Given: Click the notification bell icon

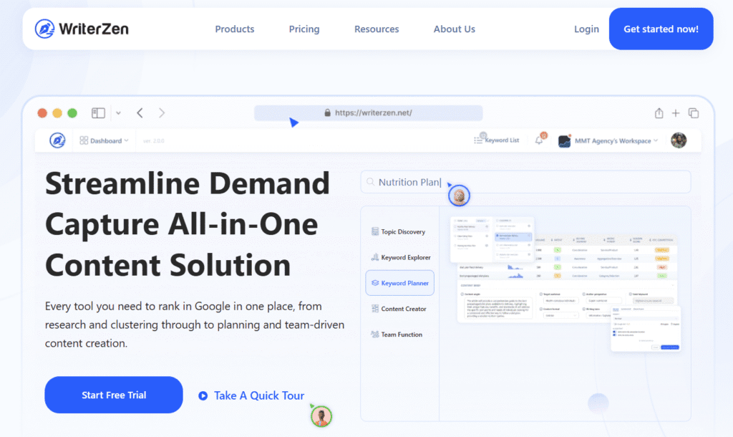Looking at the screenshot, I should 540,140.
